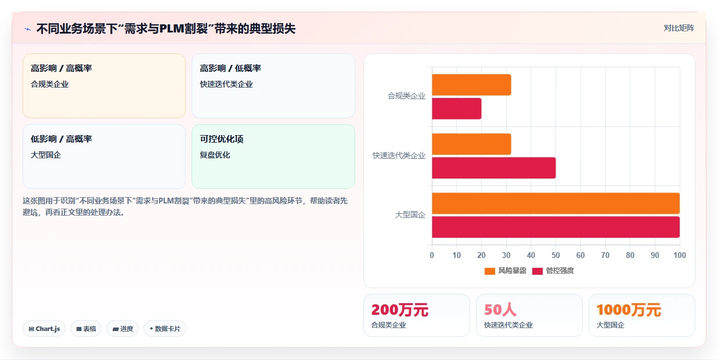This screenshot has width=718, height=360.
Task: Click the 快速迭代类企业 axis label in chart
Action: click(399, 155)
